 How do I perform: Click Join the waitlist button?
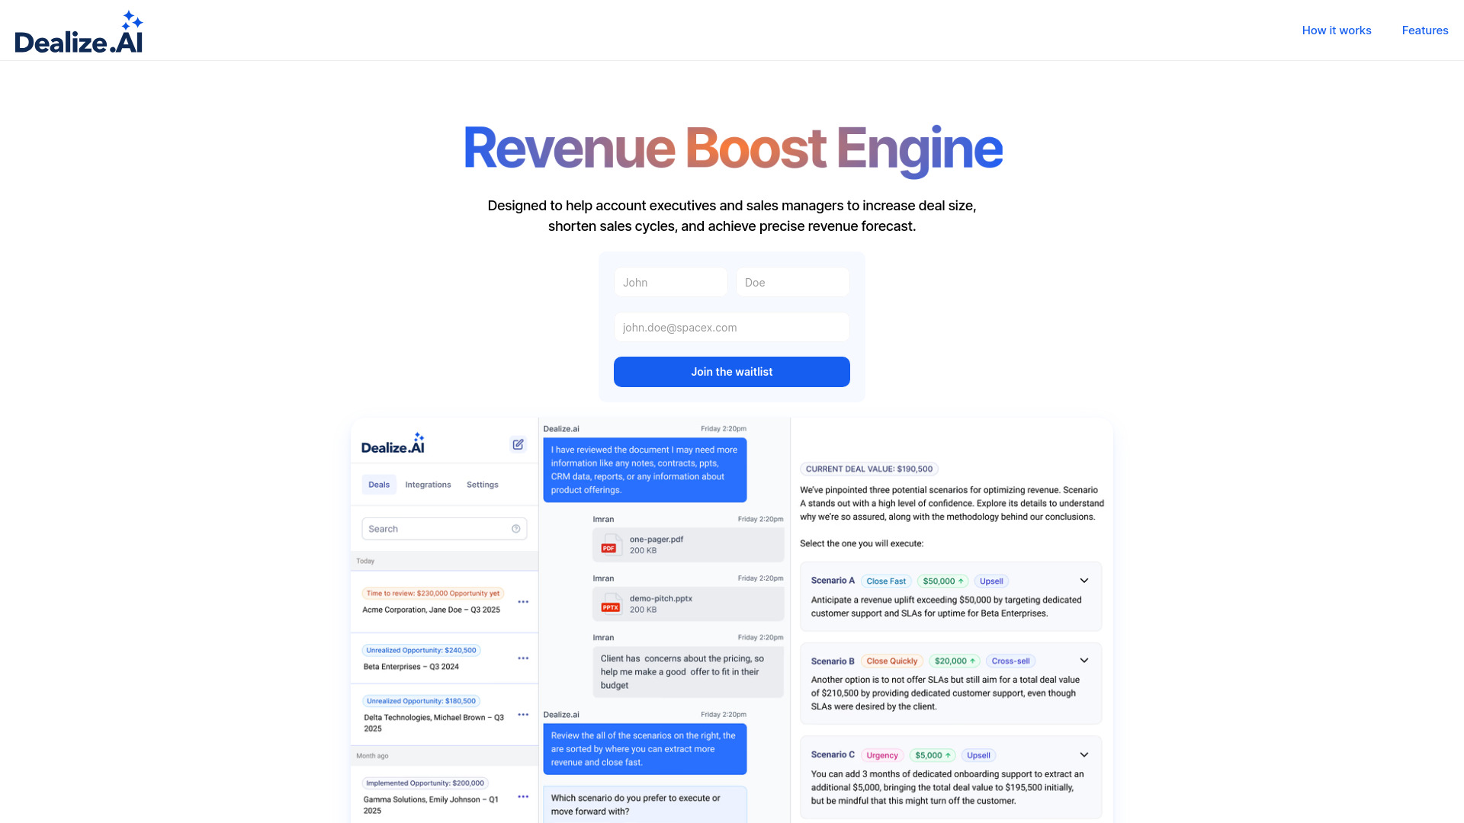731,372
